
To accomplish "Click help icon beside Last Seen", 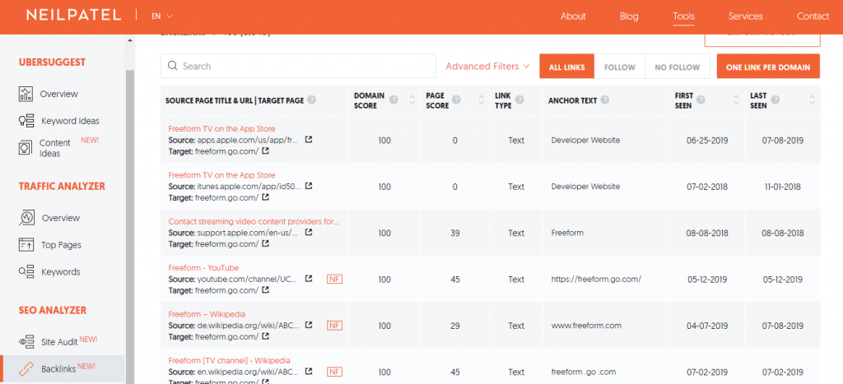I will tap(775, 99).
